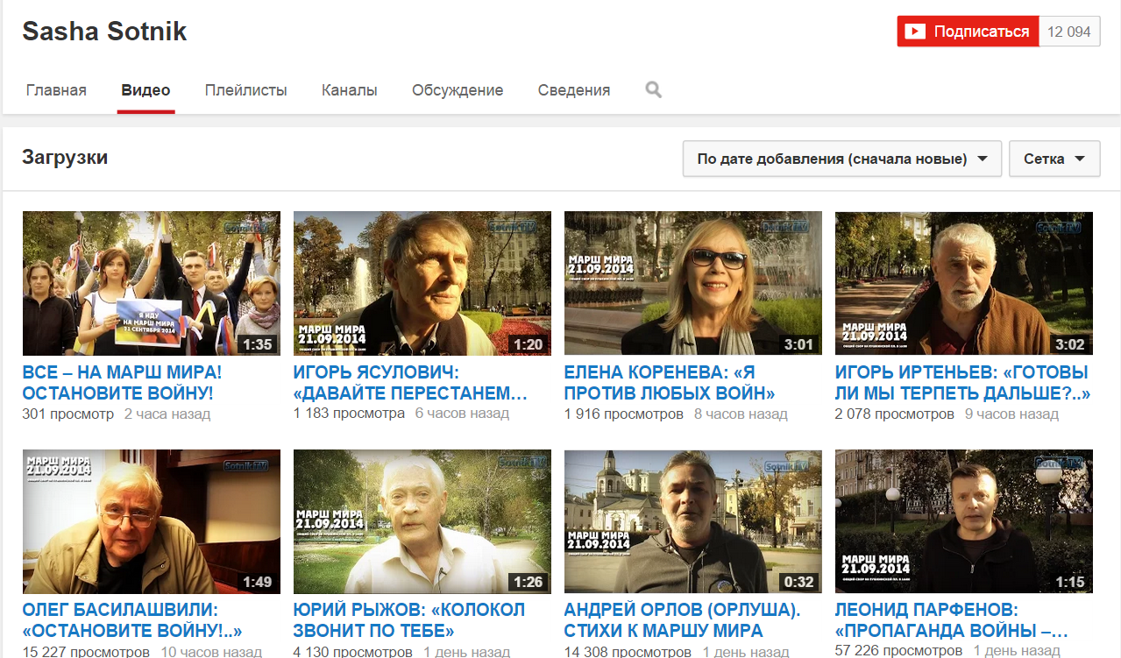Expand the Сетка view dropdown
The image size is (1121, 658).
(x=1054, y=159)
